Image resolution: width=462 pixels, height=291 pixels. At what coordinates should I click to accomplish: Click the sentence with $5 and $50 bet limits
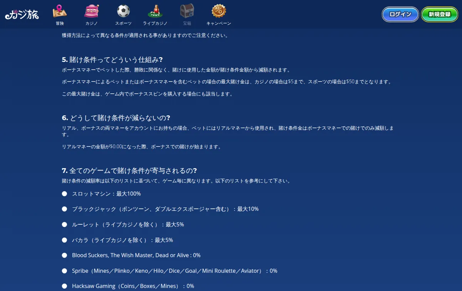click(x=227, y=82)
